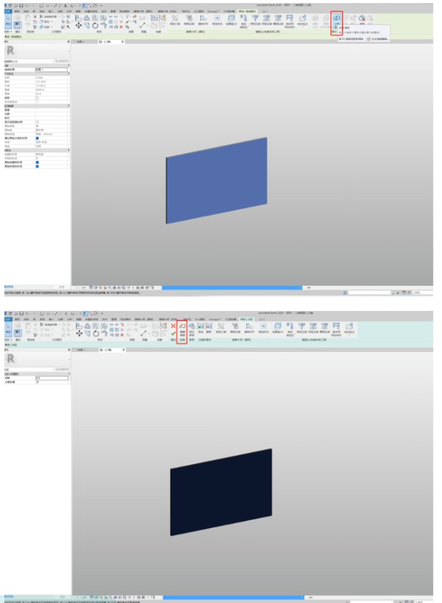Screen dimensions: 442x603
Task: Open the 建筑 Architecture ribbon tab in upper window
Action: (x=17, y=11)
